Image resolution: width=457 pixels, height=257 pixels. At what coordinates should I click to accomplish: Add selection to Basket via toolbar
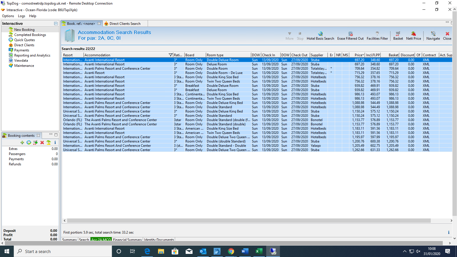(398, 36)
